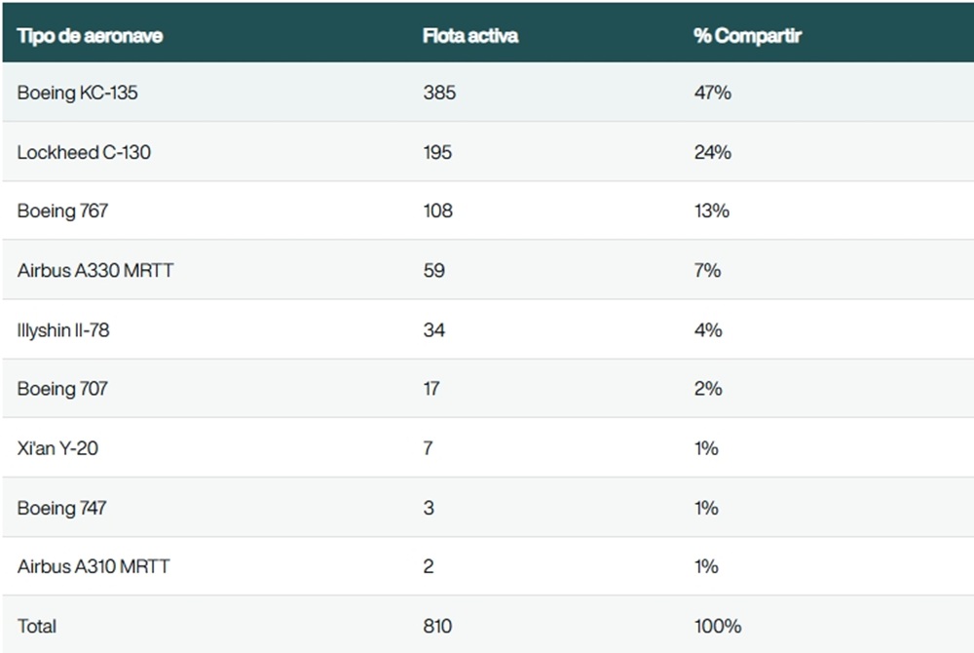
Task: Click the 100% total share cell
Action: click(717, 626)
